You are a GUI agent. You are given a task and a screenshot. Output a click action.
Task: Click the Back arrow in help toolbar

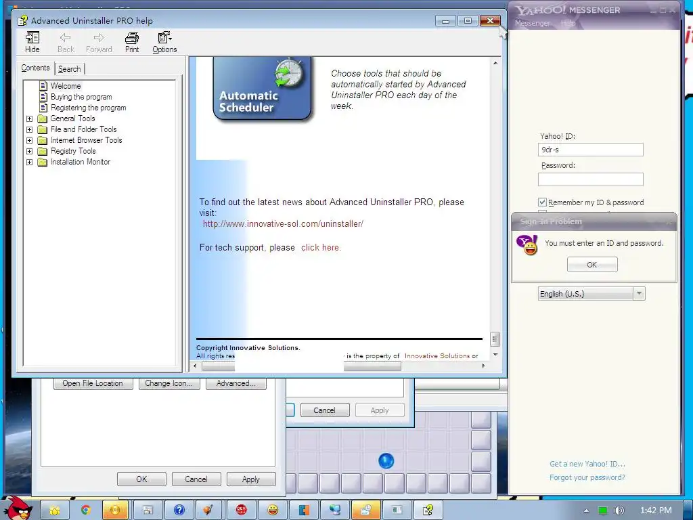pos(66,43)
